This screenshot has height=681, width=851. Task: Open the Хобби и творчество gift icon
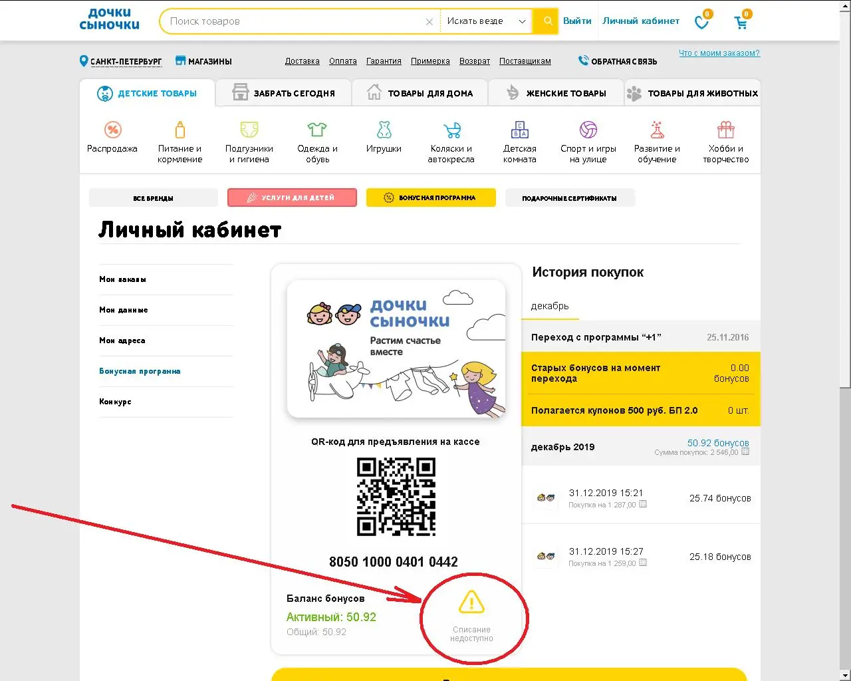(x=725, y=130)
